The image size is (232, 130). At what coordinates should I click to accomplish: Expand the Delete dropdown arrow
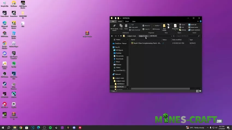160,26
